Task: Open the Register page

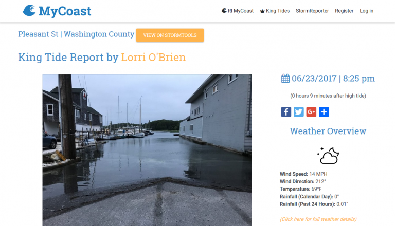Action: (x=344, y=11)
